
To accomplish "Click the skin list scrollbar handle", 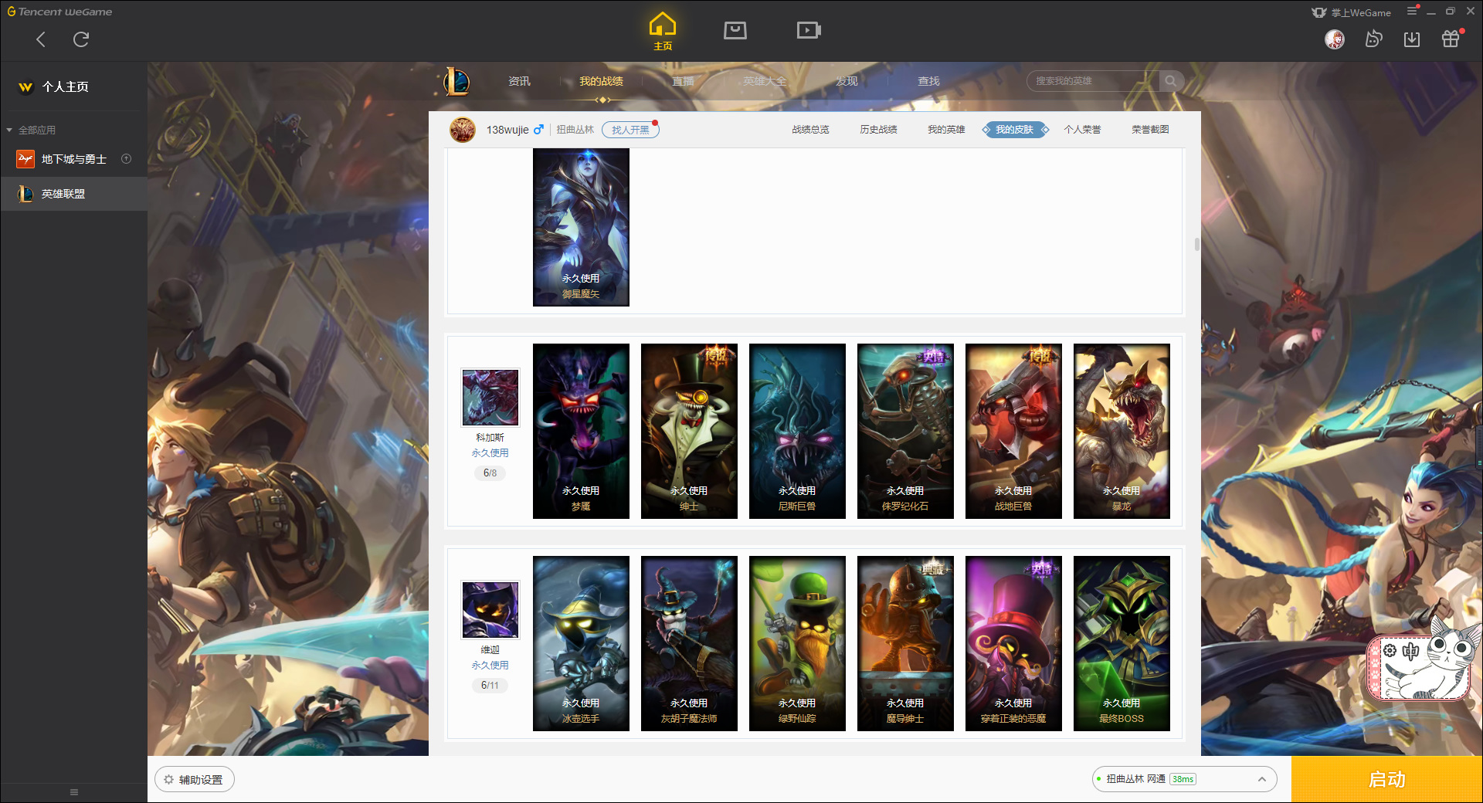I will coord(1197,245).
